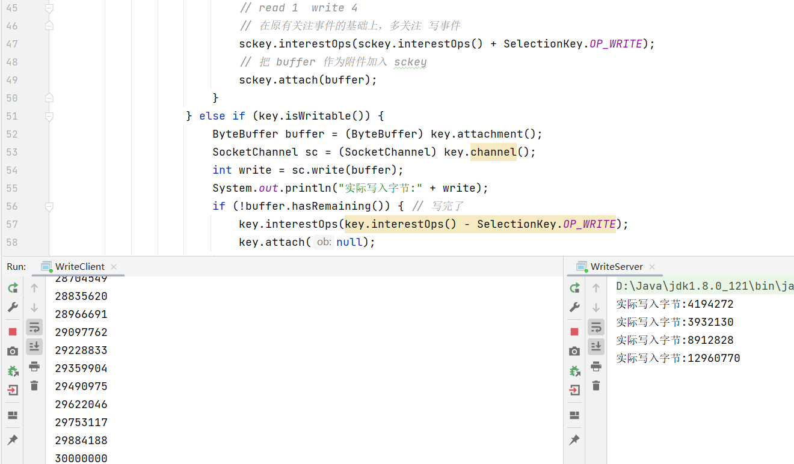Click WriteClient output value 28835620
The height and width of the screenshot is (464, 794).
click(81, 296)
